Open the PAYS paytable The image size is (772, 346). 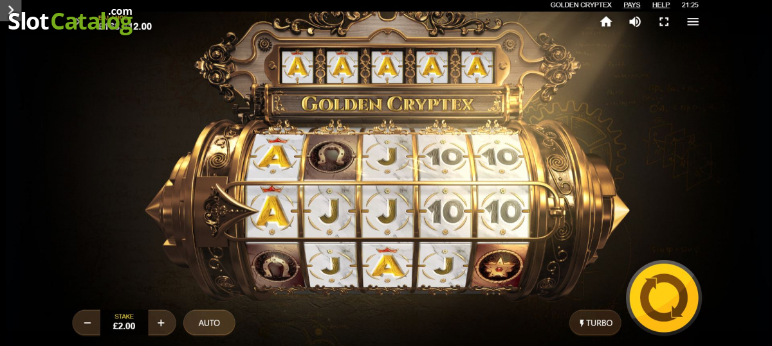click(x=632, y=4)
